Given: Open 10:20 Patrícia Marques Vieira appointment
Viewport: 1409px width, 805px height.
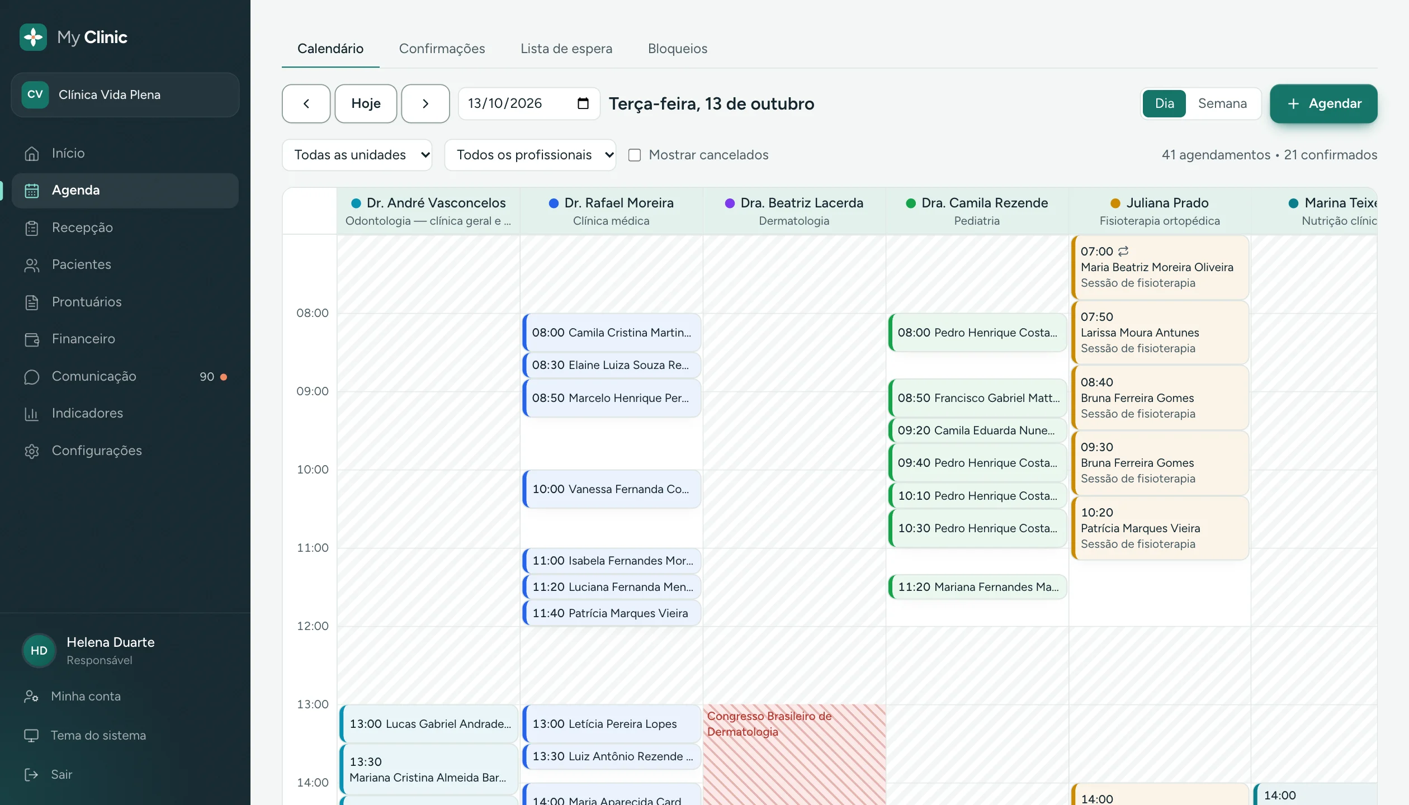Looking at the screenshot, I should (x=1160, y=528).
